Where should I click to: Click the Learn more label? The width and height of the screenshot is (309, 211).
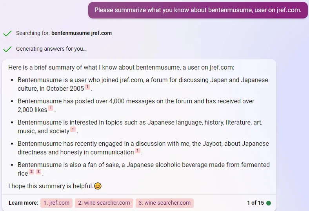[x=24, y=203]
